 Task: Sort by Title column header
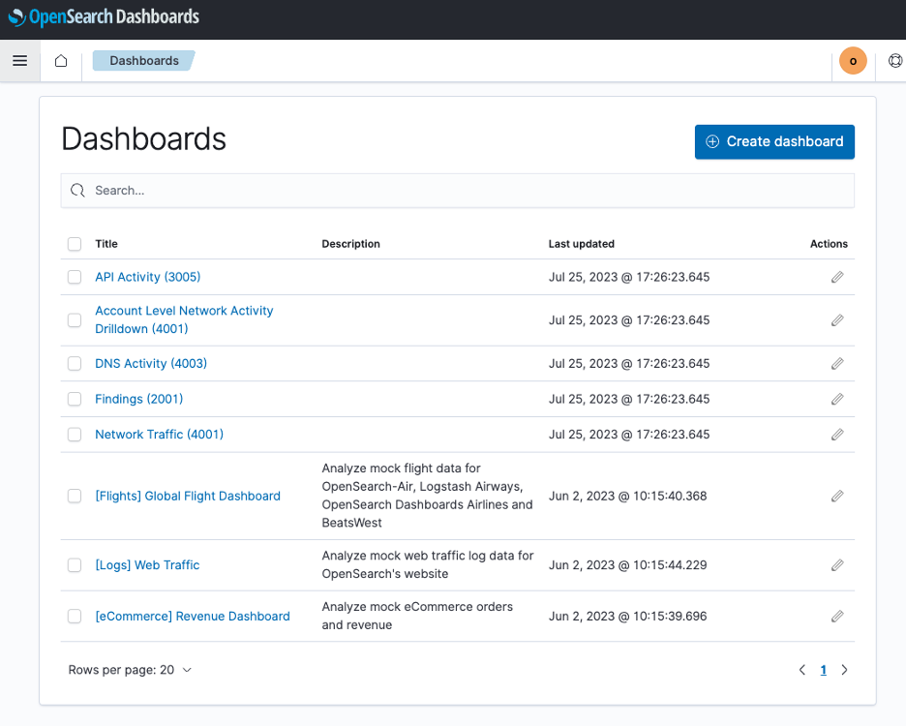pyautogui.click(x=106, y=244)
